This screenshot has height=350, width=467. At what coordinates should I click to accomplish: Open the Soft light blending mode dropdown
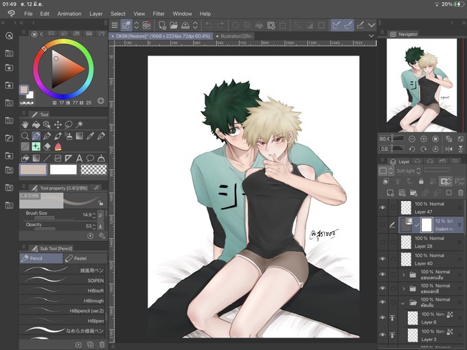408,170
